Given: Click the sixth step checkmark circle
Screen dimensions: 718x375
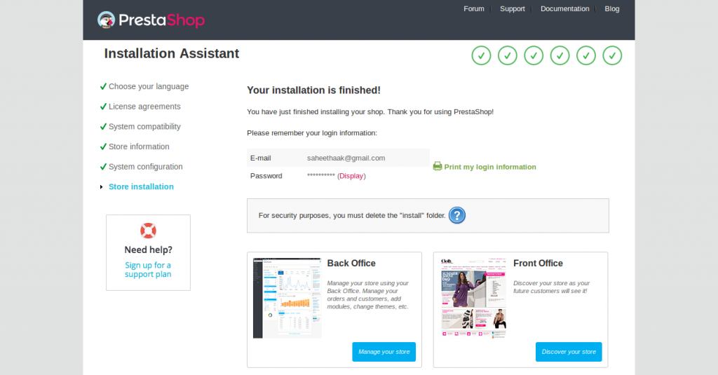Looking at the screenshot, I should 612,55.
